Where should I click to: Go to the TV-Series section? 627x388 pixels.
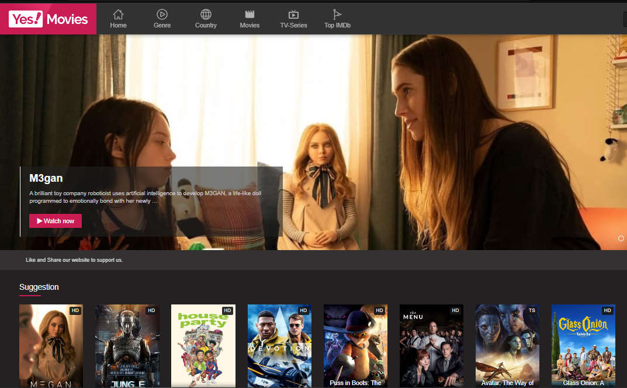pyautogui.click(x=293, y=19)
